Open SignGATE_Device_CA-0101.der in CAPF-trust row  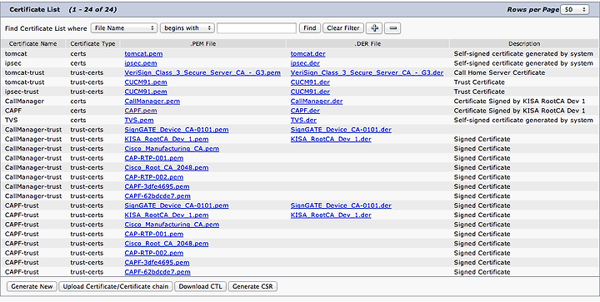point(341,205)
